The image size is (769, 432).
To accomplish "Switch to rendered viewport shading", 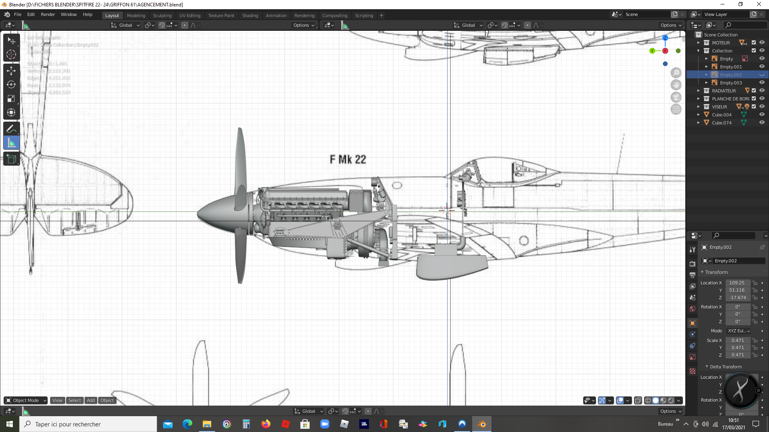I will (x=671, y=400).
